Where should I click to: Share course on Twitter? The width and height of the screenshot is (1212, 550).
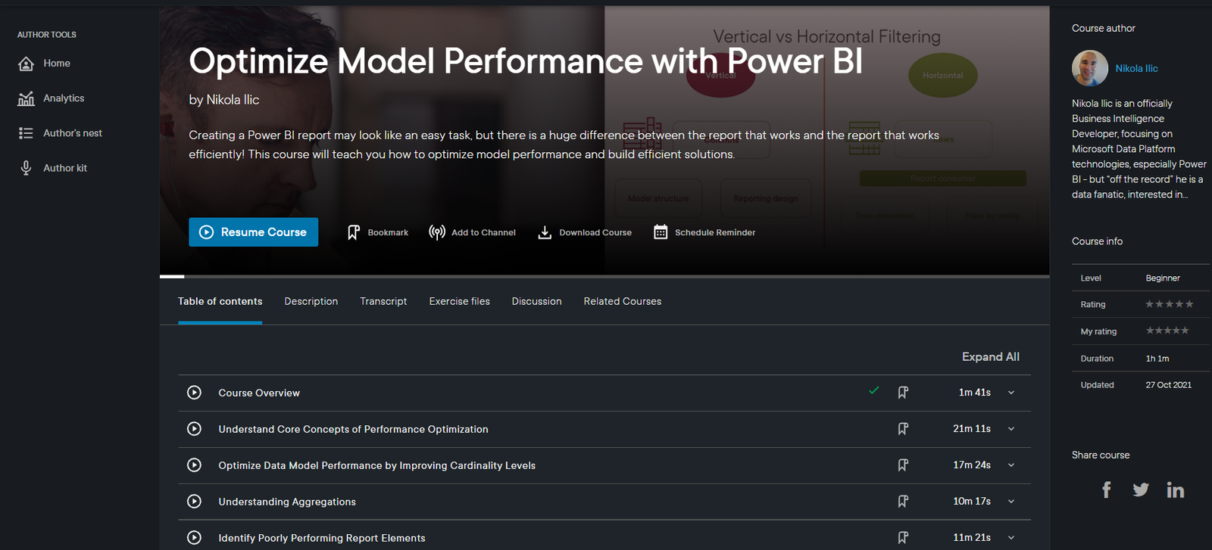1141,490
